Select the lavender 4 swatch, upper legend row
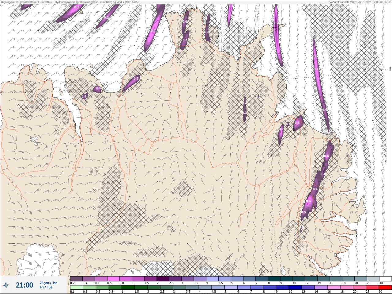 tap(212, 279)
